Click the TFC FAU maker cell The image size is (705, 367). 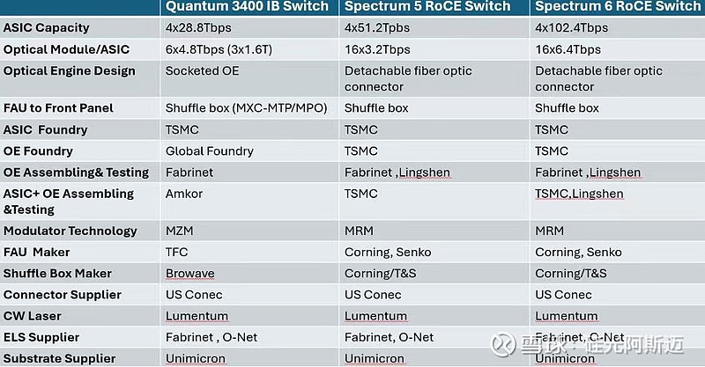click(177, 253)
